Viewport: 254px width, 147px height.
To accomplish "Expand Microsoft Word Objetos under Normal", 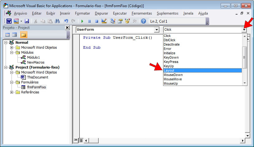I will click(12, 47).
